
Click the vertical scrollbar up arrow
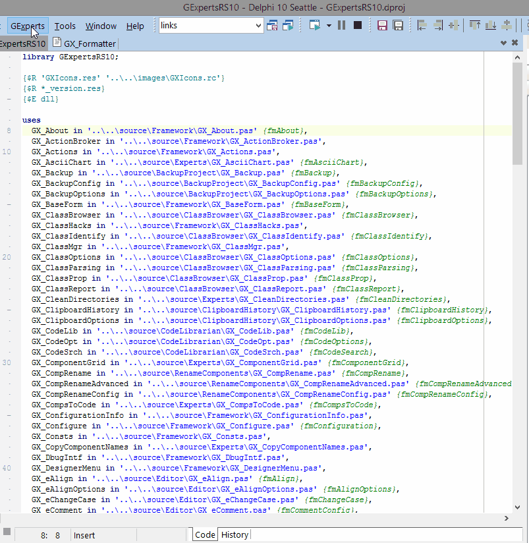(517, 57)
